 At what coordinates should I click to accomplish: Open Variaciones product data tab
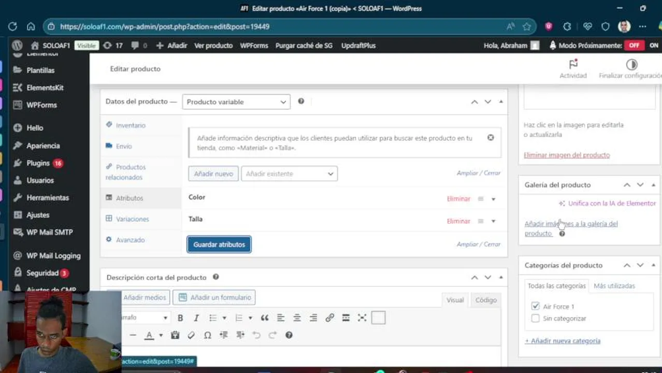(132, 219)
